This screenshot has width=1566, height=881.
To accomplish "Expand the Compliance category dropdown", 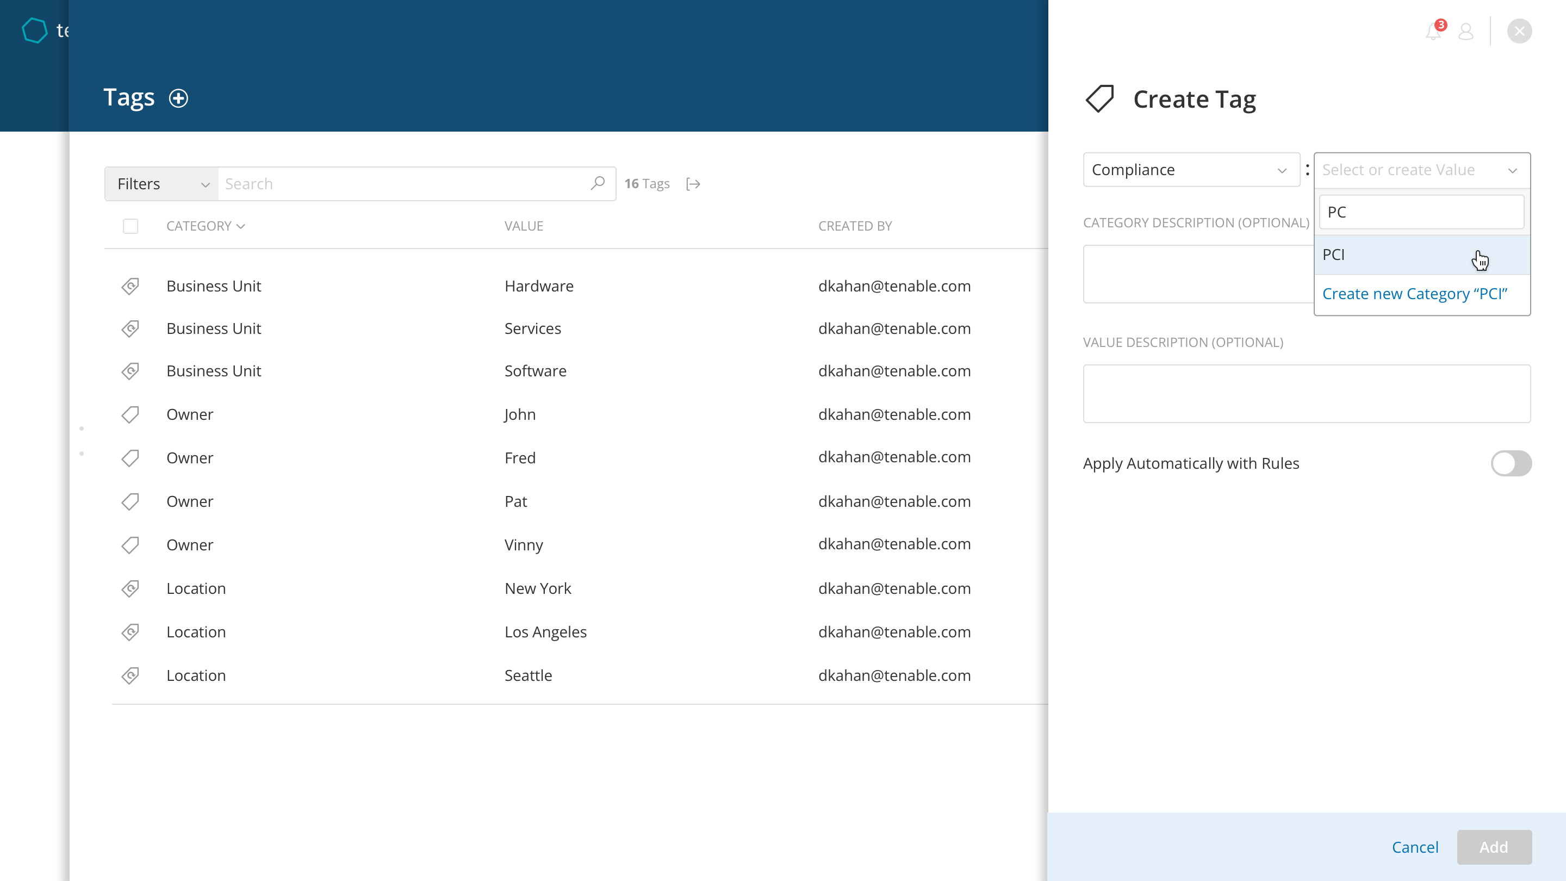I will click(1190, 170).
